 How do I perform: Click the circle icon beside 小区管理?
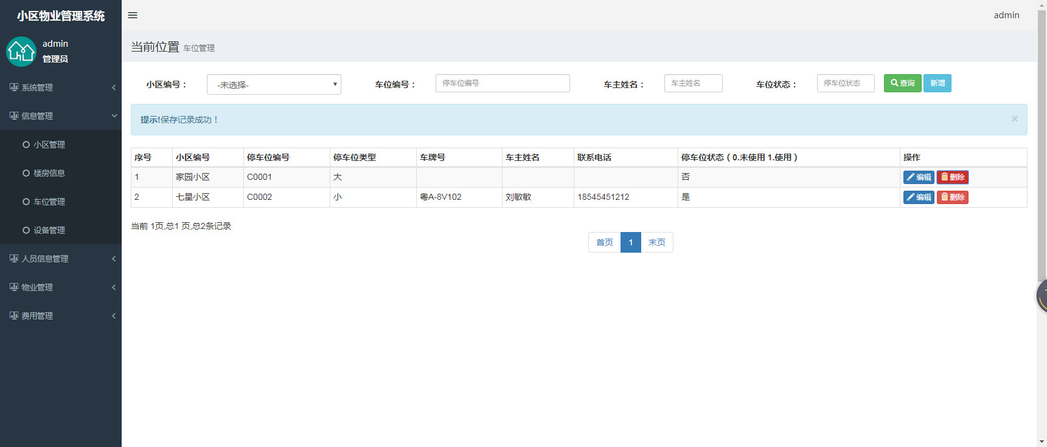(x=26, y=145)
